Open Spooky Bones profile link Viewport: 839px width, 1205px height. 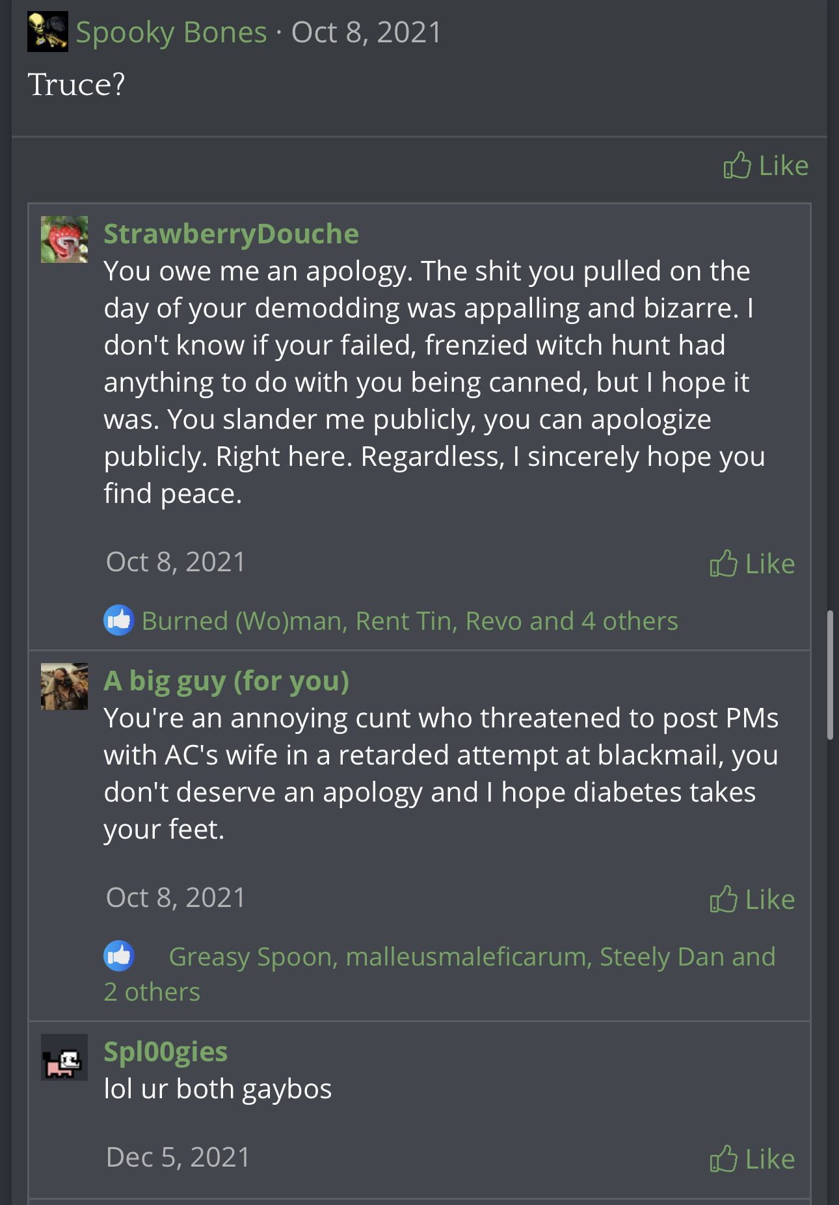pos(171,32)
